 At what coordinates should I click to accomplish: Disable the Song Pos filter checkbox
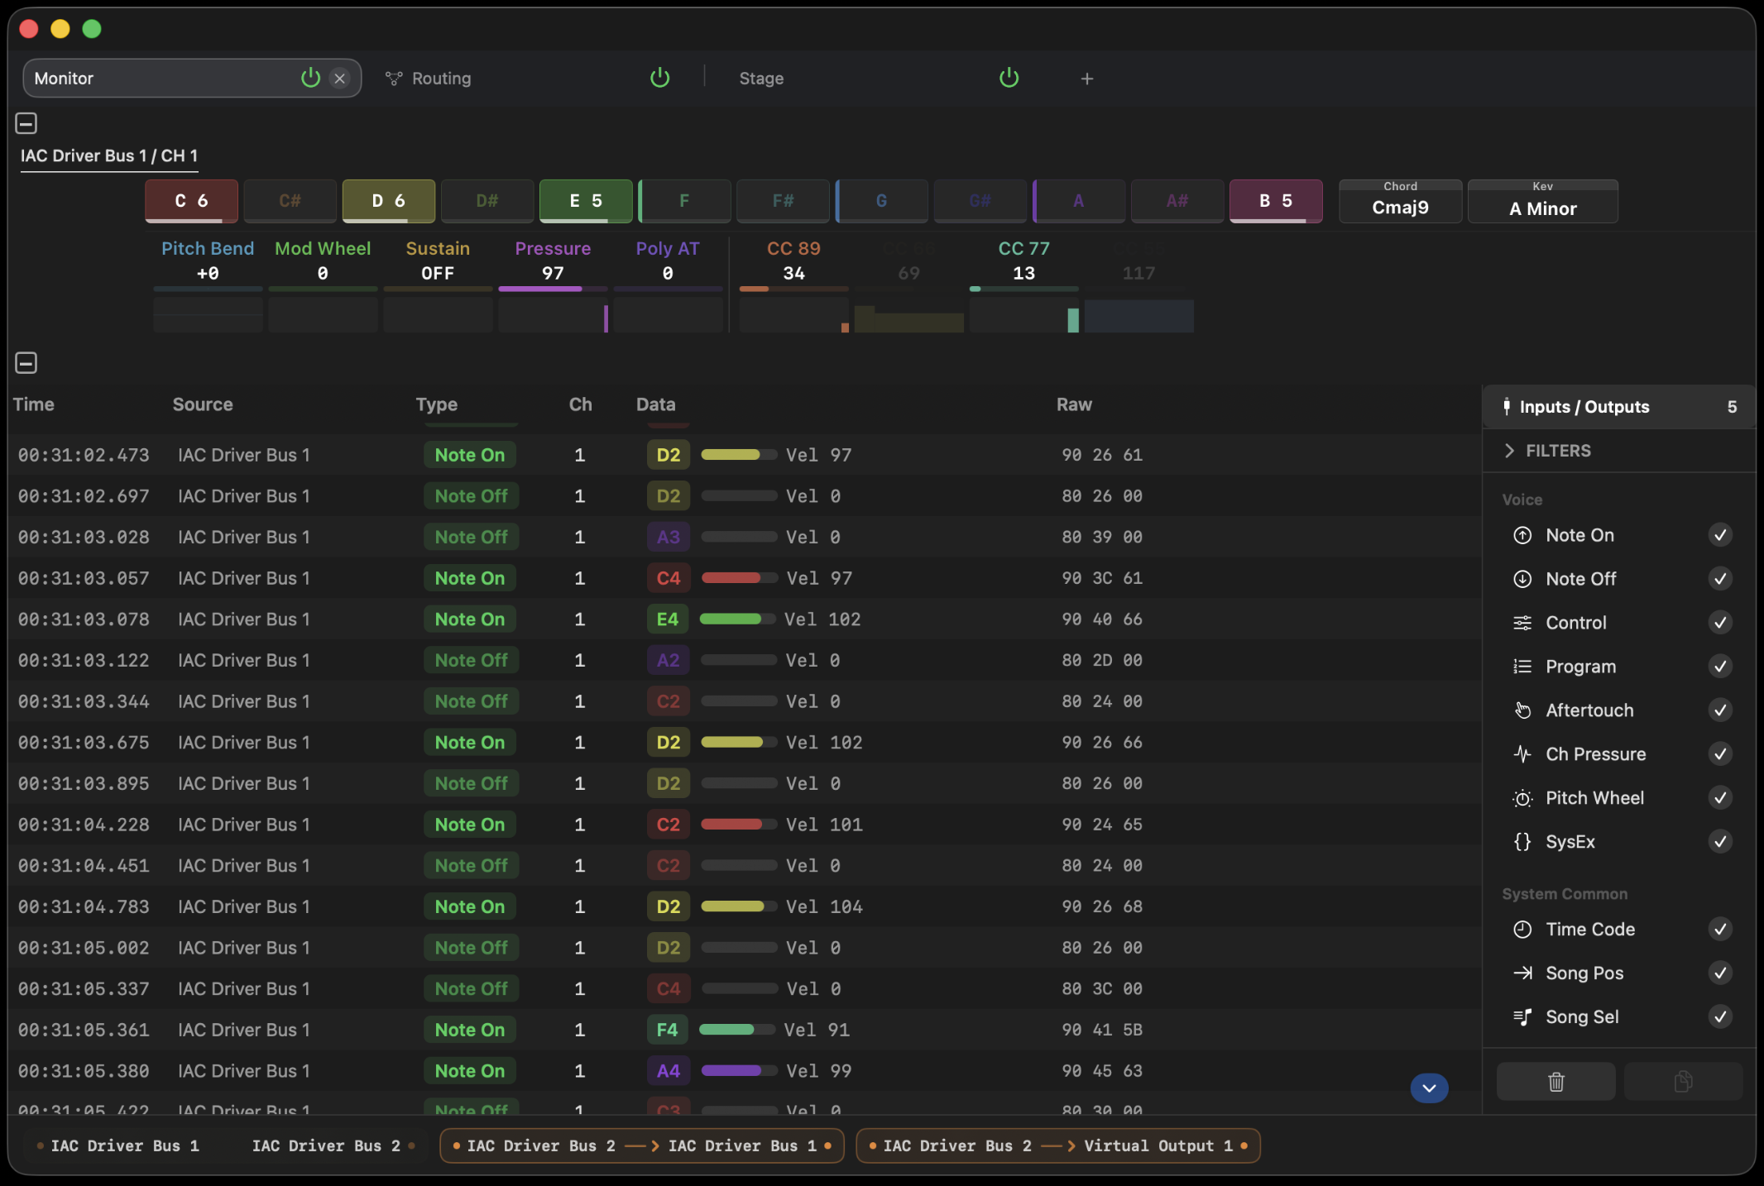[1720, 973]
